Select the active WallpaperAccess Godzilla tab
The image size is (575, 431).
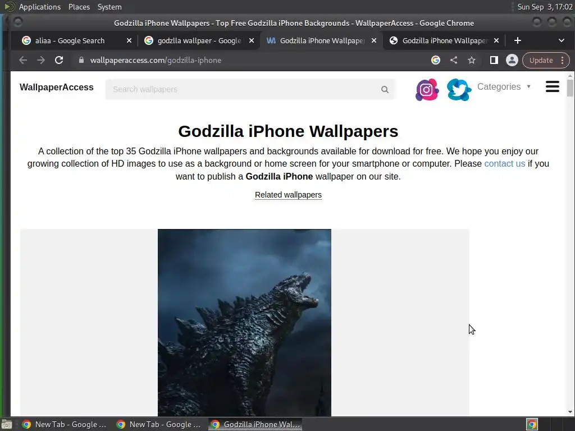coord(322,40)
